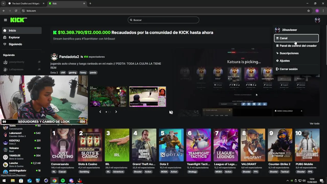Viewport: 327px width, 184px height.
Task: Go to Inicio in sidebar
Action: tap(22, 30)
